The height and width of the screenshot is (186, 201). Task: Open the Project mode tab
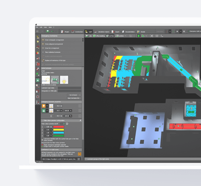point(65,32)
